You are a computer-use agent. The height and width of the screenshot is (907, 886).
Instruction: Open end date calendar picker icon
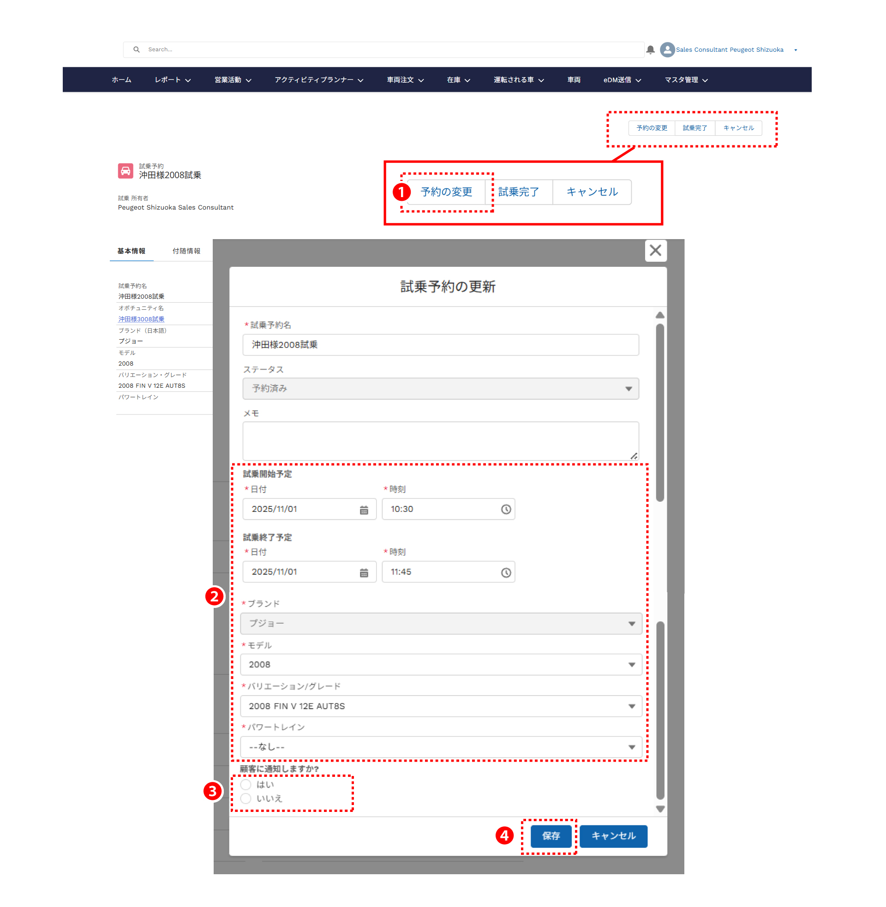364,572
